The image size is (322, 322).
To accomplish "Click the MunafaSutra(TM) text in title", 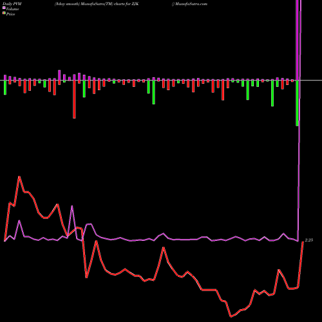I will [97, 4].
